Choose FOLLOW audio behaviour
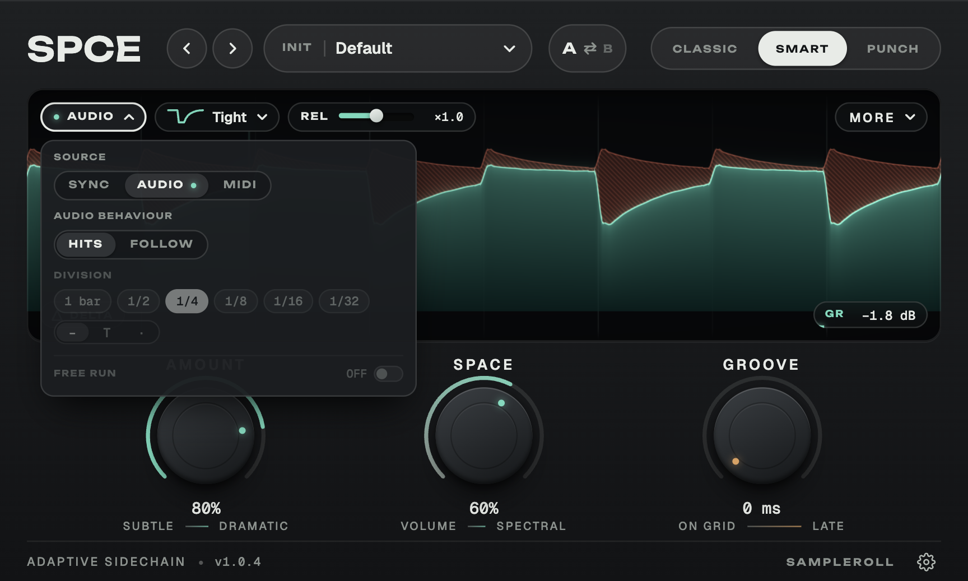The width and height of the screenshot is (968, 581). 161,244
